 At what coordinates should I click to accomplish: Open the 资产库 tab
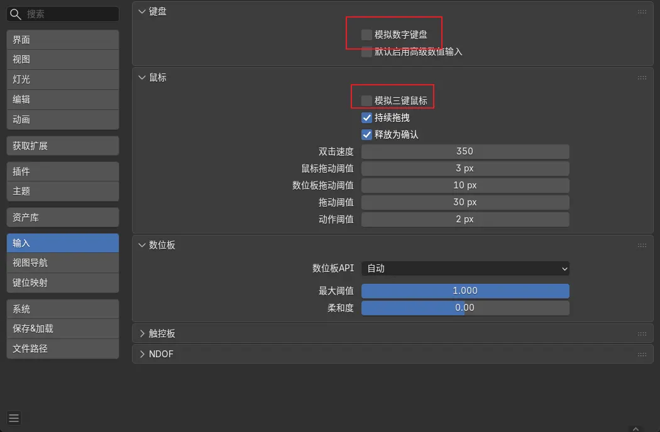(x=63, y=217)
